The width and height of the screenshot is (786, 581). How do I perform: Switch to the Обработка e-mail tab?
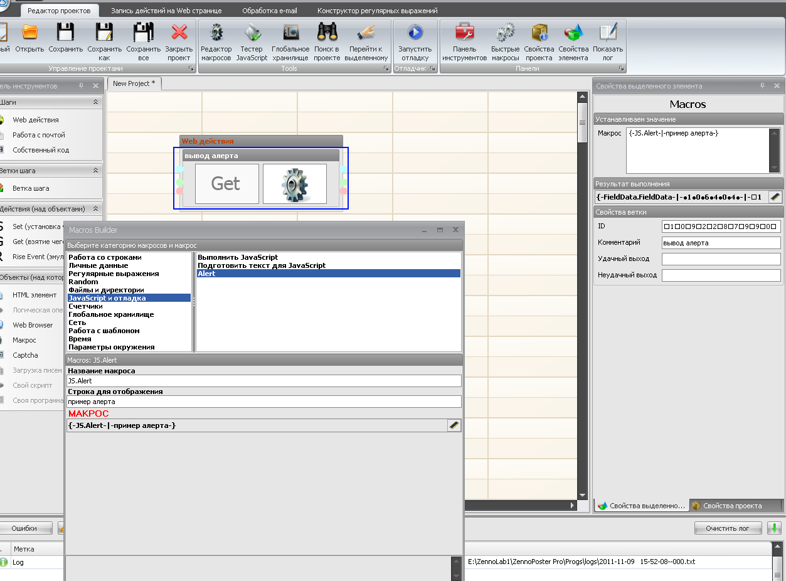tap(269, 11)
